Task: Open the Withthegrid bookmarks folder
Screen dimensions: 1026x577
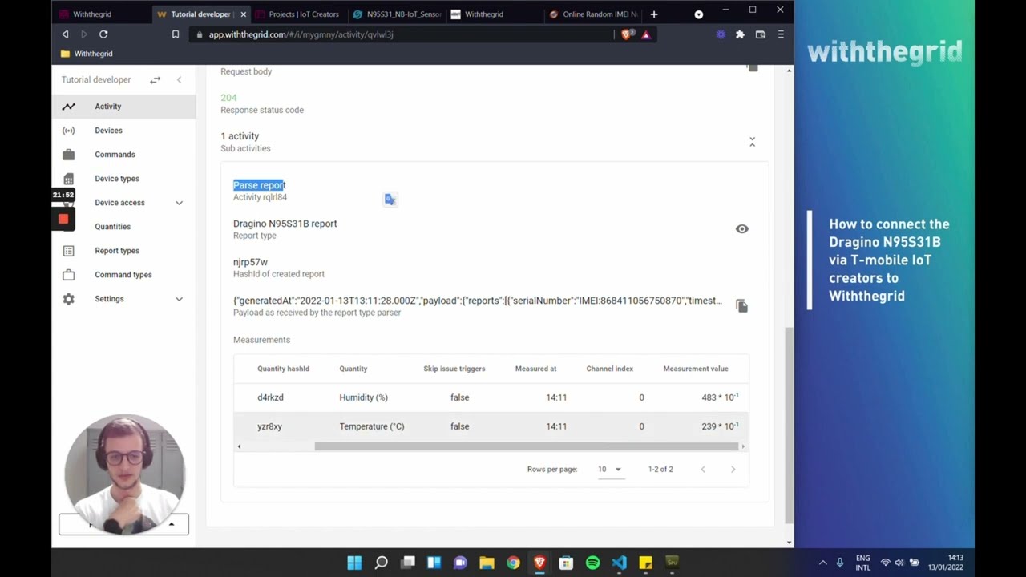Action: point(87,54)
